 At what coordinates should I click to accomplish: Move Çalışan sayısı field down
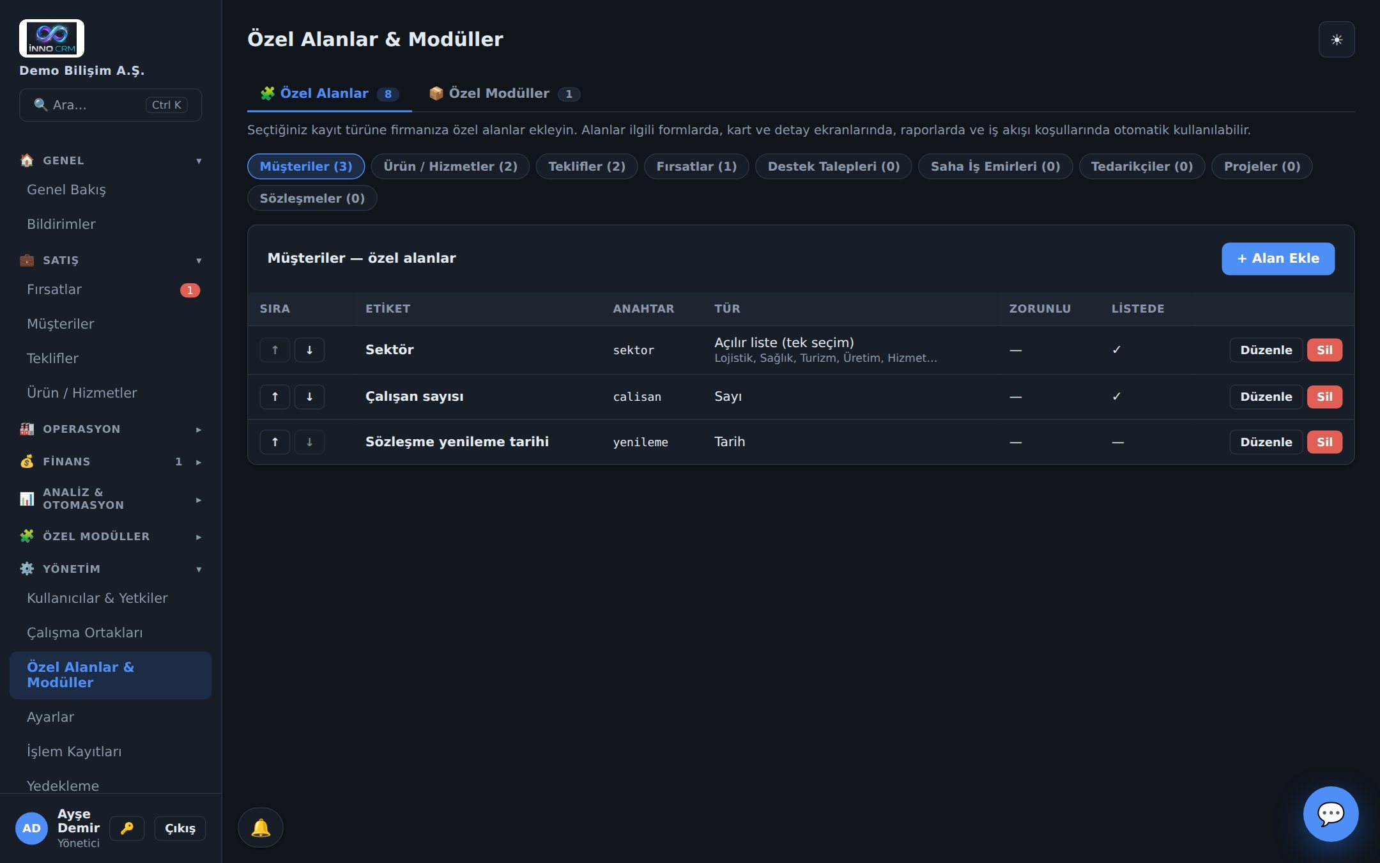click(309, 396)
